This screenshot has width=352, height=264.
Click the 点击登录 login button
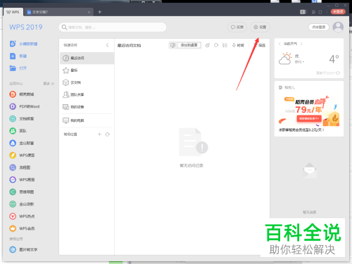(x=318, y=27)
